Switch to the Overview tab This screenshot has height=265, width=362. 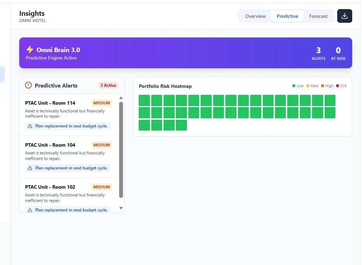255,16
